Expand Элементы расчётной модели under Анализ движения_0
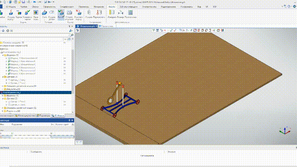Image resolution: width=297 pixels, height=167 pixels. click(x=3, y=86)
